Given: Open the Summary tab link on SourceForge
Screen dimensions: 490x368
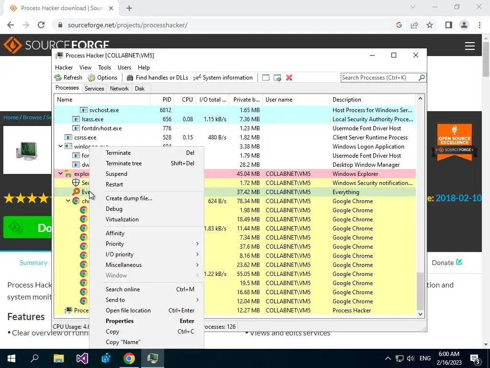Looking at the screenshot, I should click(x=33, y=263).
